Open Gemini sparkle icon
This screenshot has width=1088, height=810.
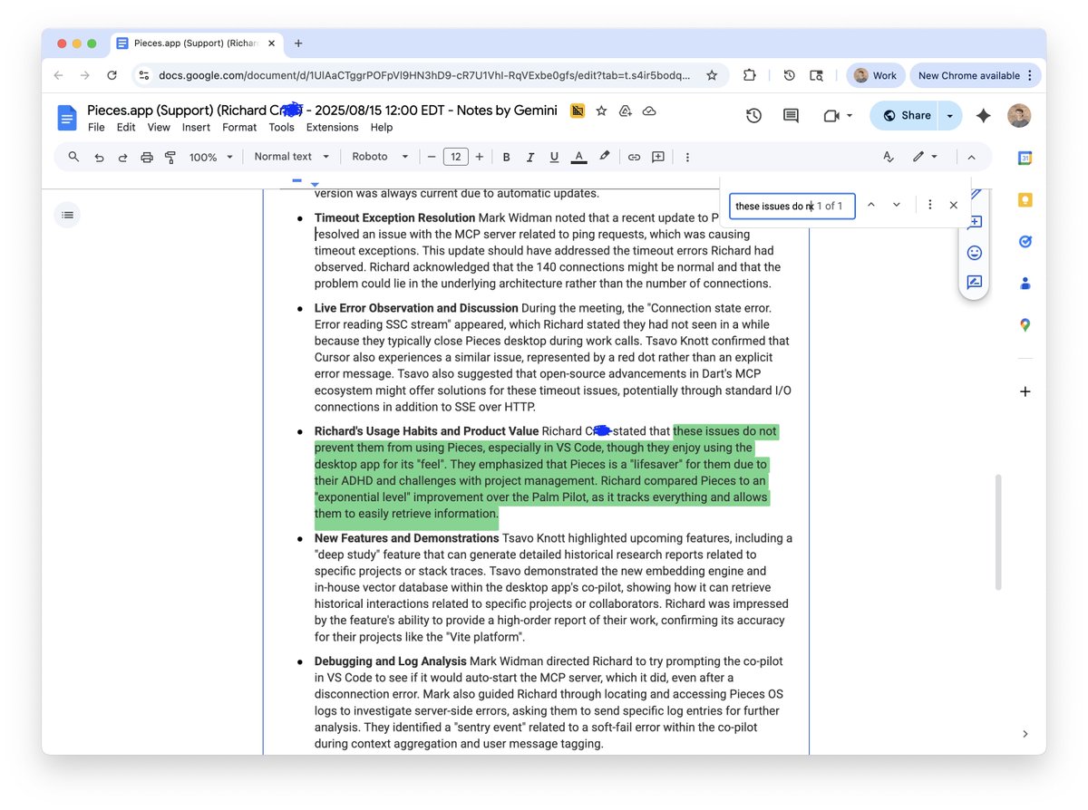[x=983, y=116]
